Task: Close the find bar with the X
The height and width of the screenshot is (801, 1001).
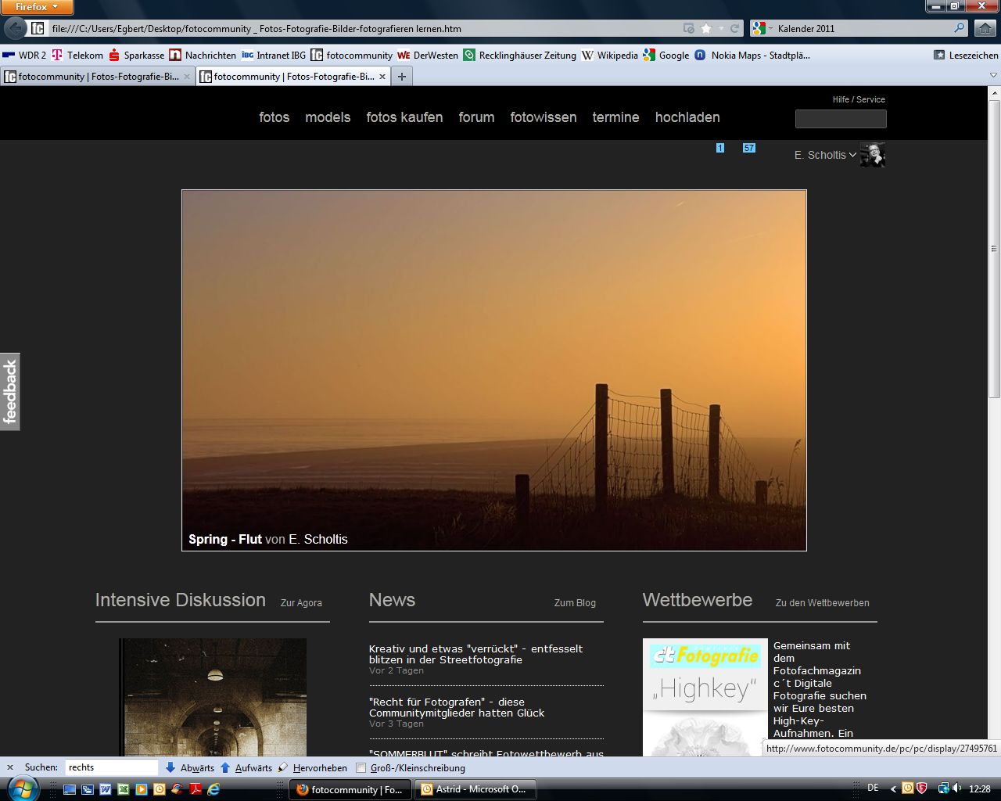Action: click(x=10, y=767)
